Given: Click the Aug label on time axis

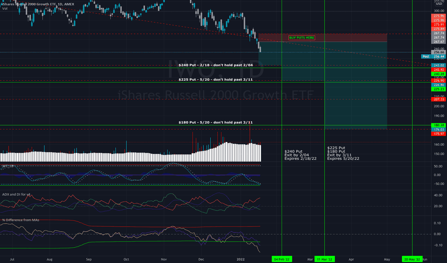Looking at the screenshot, I should (49, 259).
